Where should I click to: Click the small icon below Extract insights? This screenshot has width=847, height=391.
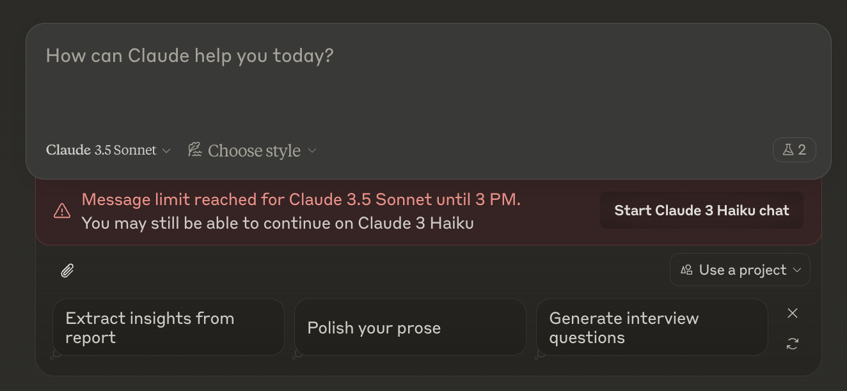tap(56, 354)
